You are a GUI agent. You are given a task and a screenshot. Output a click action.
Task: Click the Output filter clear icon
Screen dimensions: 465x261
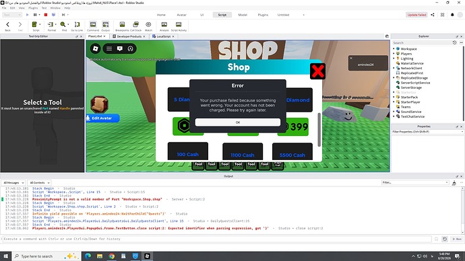(x=454, y=183)
